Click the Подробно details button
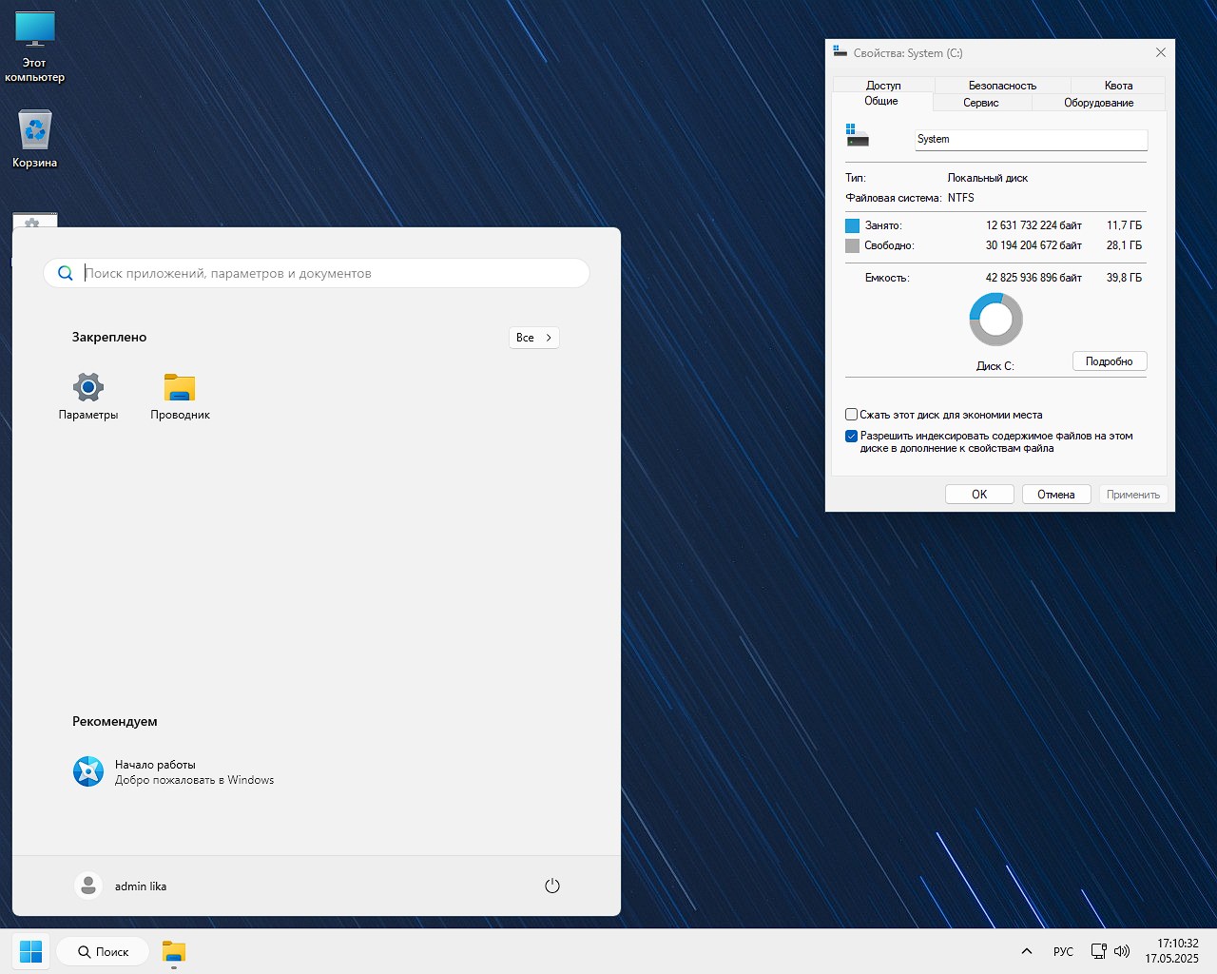The height and width of the screenshot is (974, 1217). [1110, 361]
